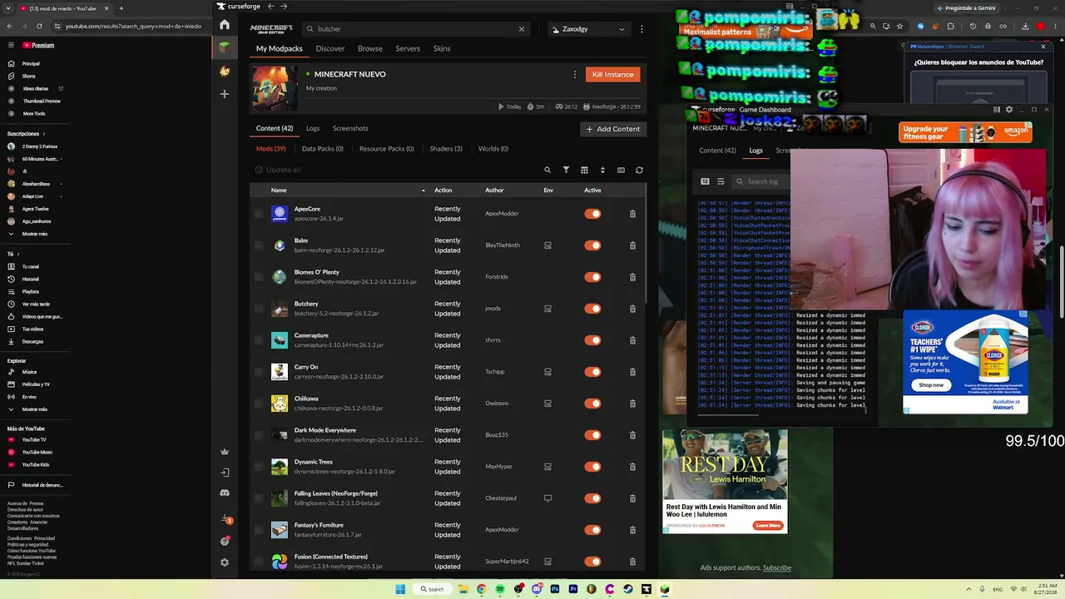The height and width of the screenshot is (599, 1065).
Task: Open YouTube Shorts in the sidebar
Action: pos(28,77)
